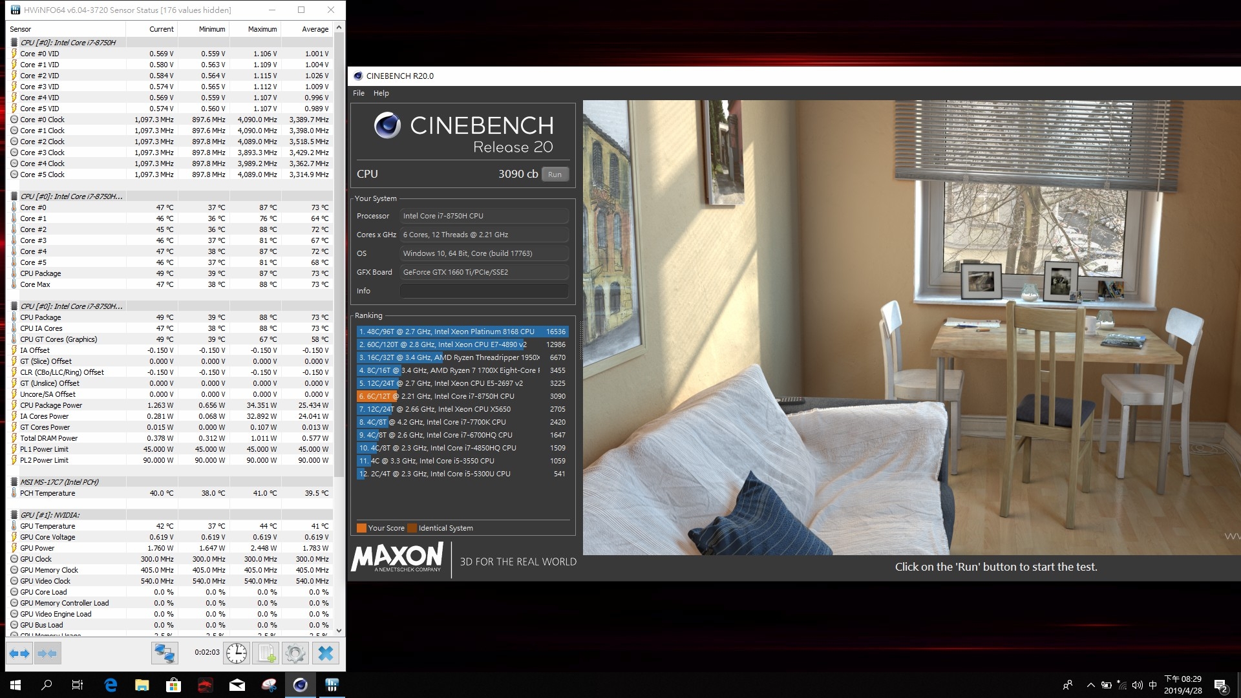Screen dimensions: 1241x698
Task: Select the Core #0 VID sensor row
Action: [170, 54]
